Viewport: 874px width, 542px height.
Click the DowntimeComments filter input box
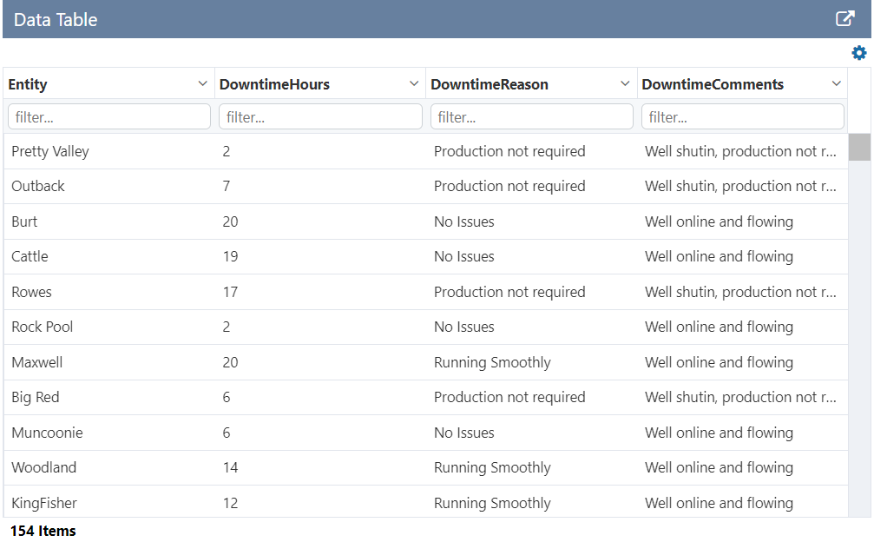pos(742,116)
